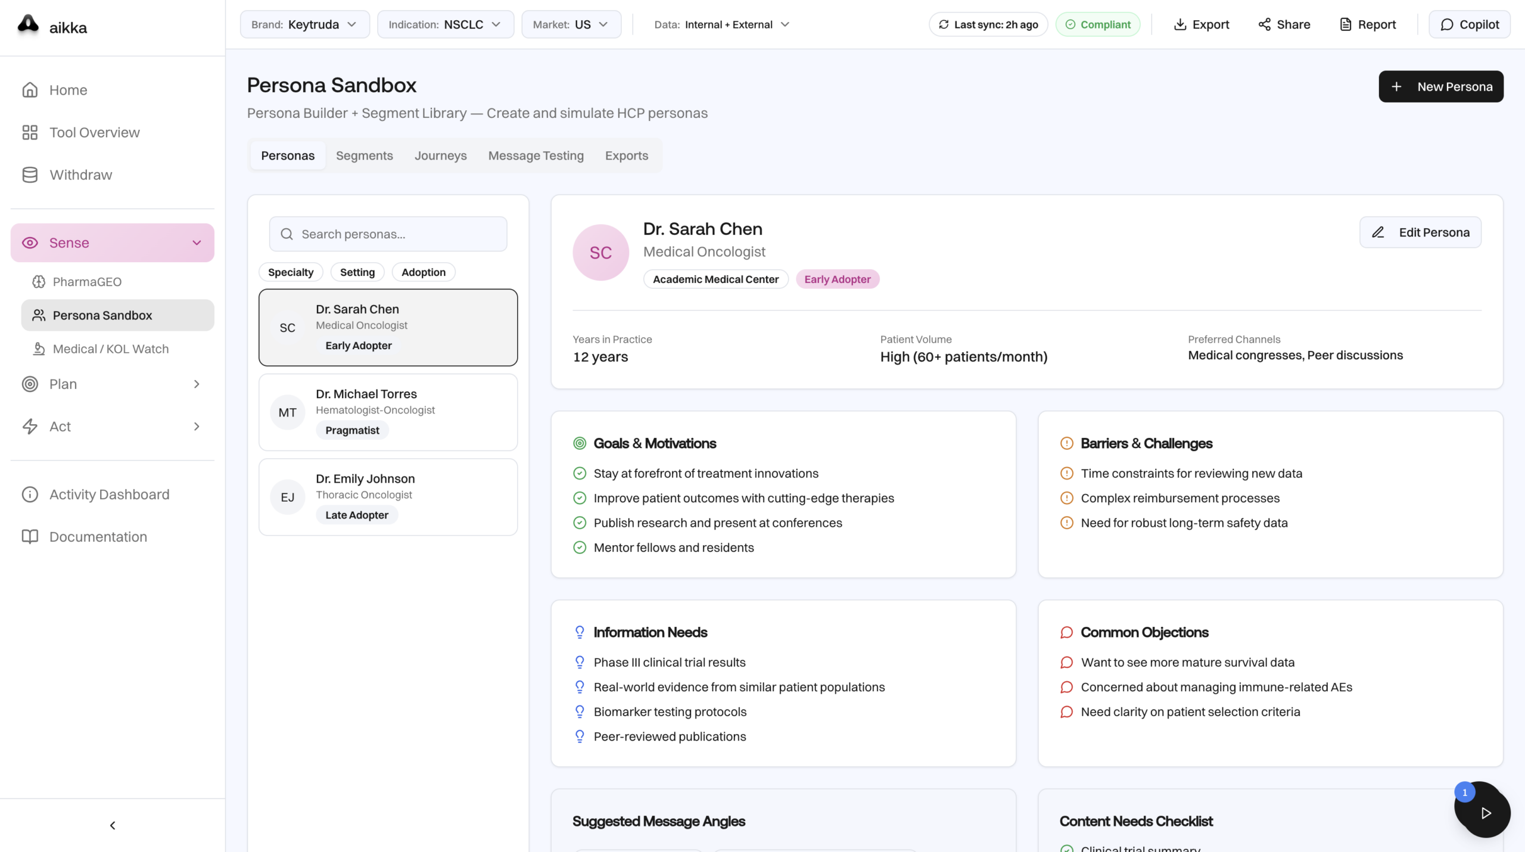Viewport: 1525px width, 852px height.
Task: Open Medical / KOL Watch
Action: pos(110,349)
